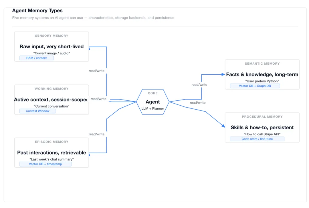The image size is (309, 208).
Task: Click the "RAM / context" storage tag
Action: [36, 58]
